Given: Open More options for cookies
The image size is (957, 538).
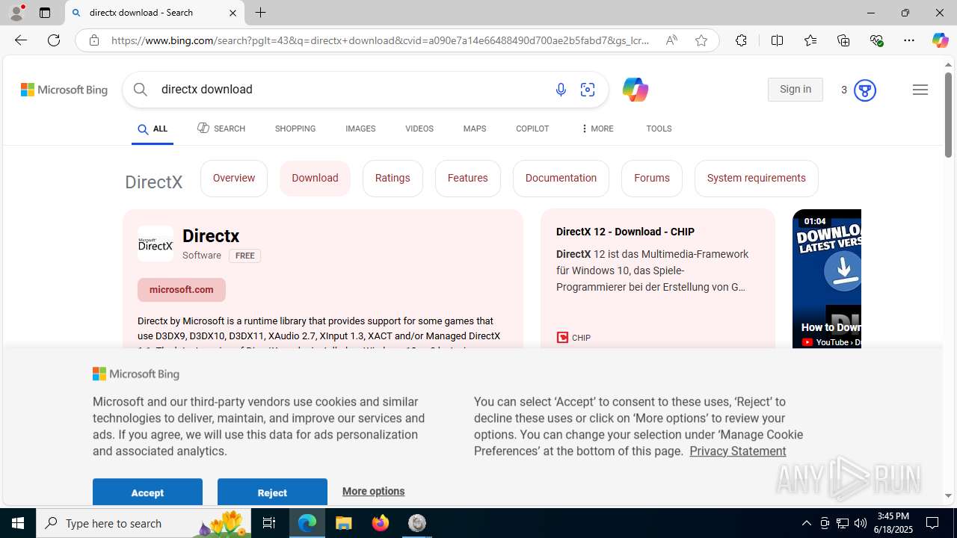Looking at the screenshot, I should pyautogui.click(x=373, y=491).
